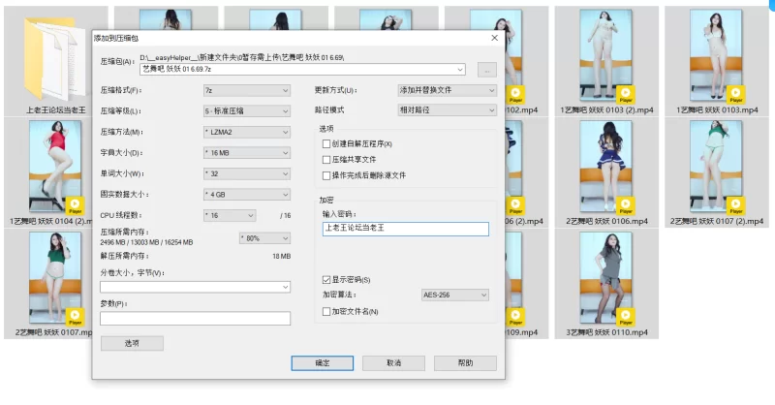Expand the archive name combo box arrow
The height and width of the screenshot is (405, 775).
[460, 69]
